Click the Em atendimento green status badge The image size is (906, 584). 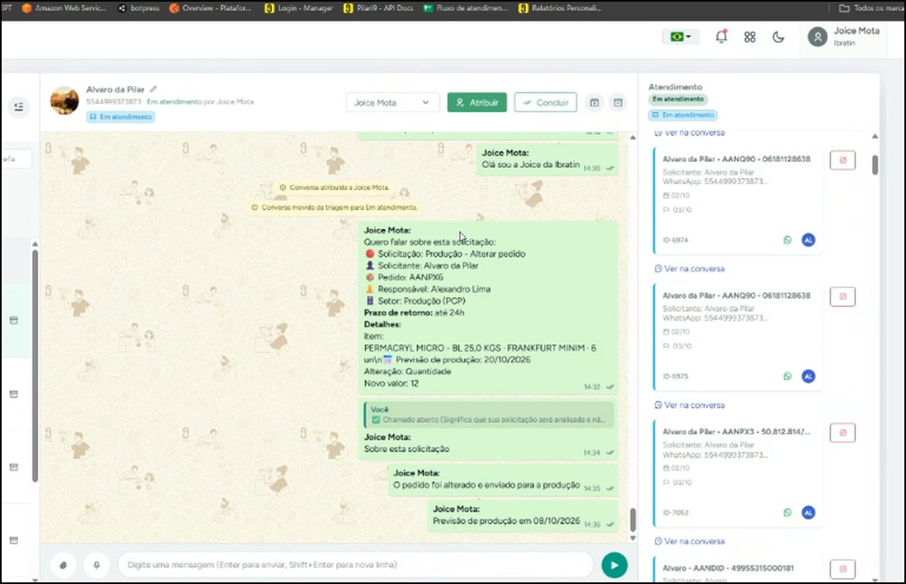678,99
